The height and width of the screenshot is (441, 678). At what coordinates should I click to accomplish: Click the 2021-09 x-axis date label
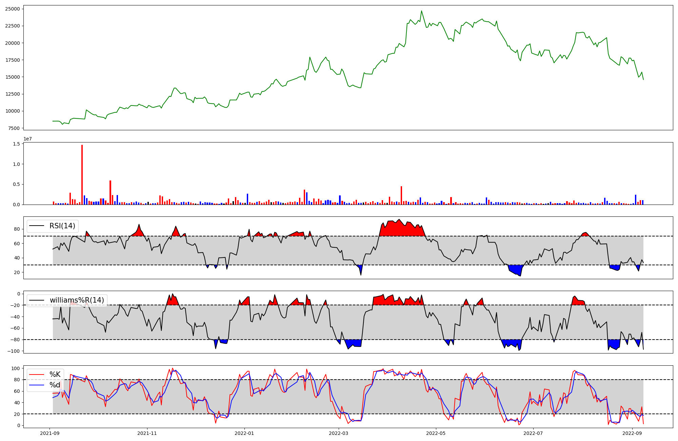[x=50, y=433]
